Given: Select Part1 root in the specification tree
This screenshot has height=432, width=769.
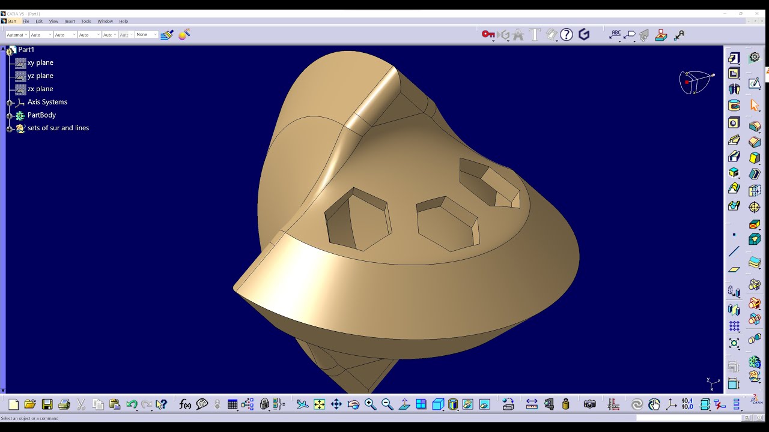Looking at the screenshot, I should coord(26,50).
